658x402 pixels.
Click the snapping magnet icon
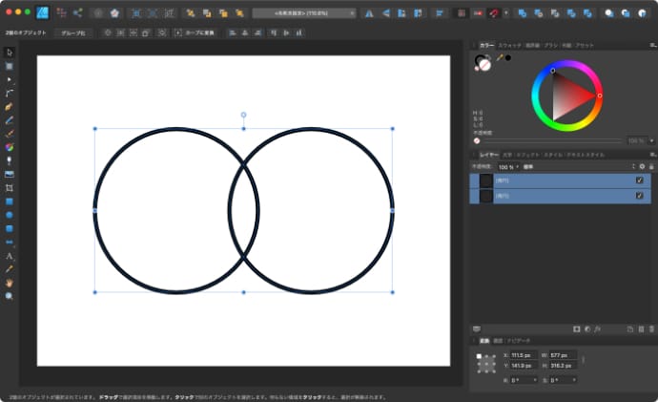coord(494,13)
